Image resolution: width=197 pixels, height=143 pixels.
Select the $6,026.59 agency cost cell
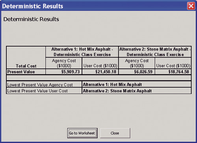point(137,72)
